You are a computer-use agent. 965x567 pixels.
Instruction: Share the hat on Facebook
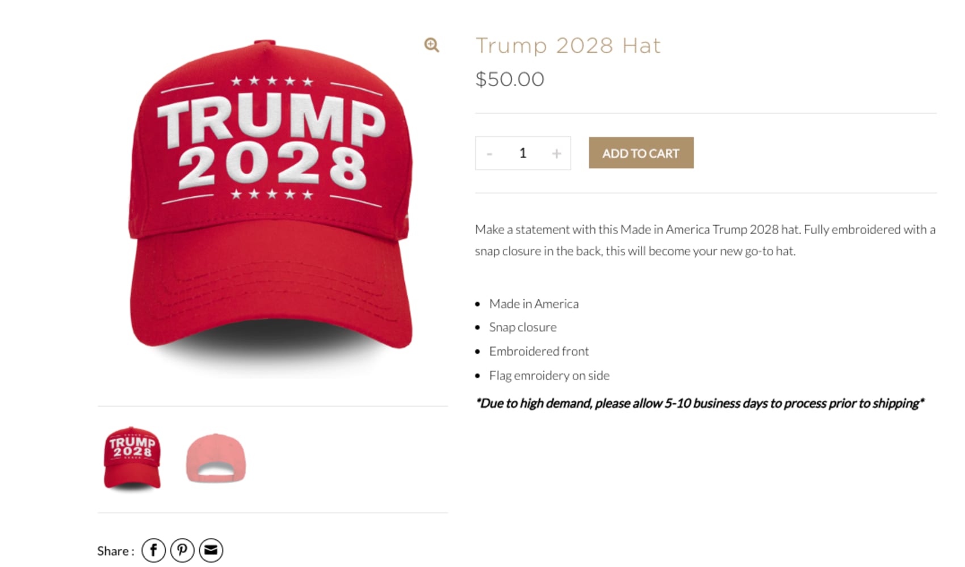(153, 550)
